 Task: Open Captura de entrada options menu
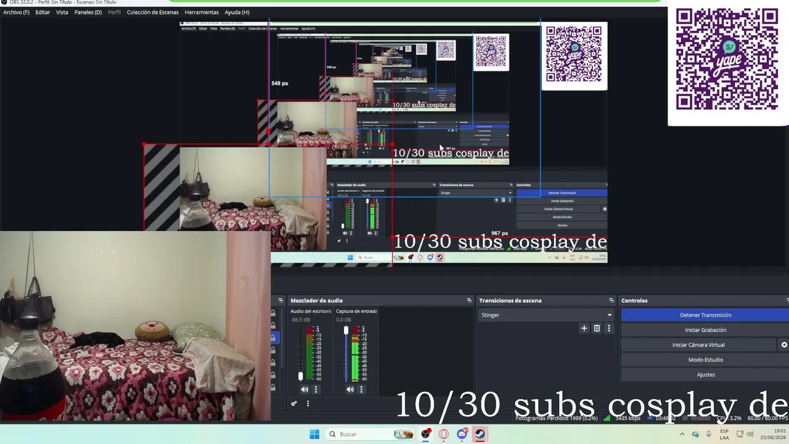tap(361, 389)
